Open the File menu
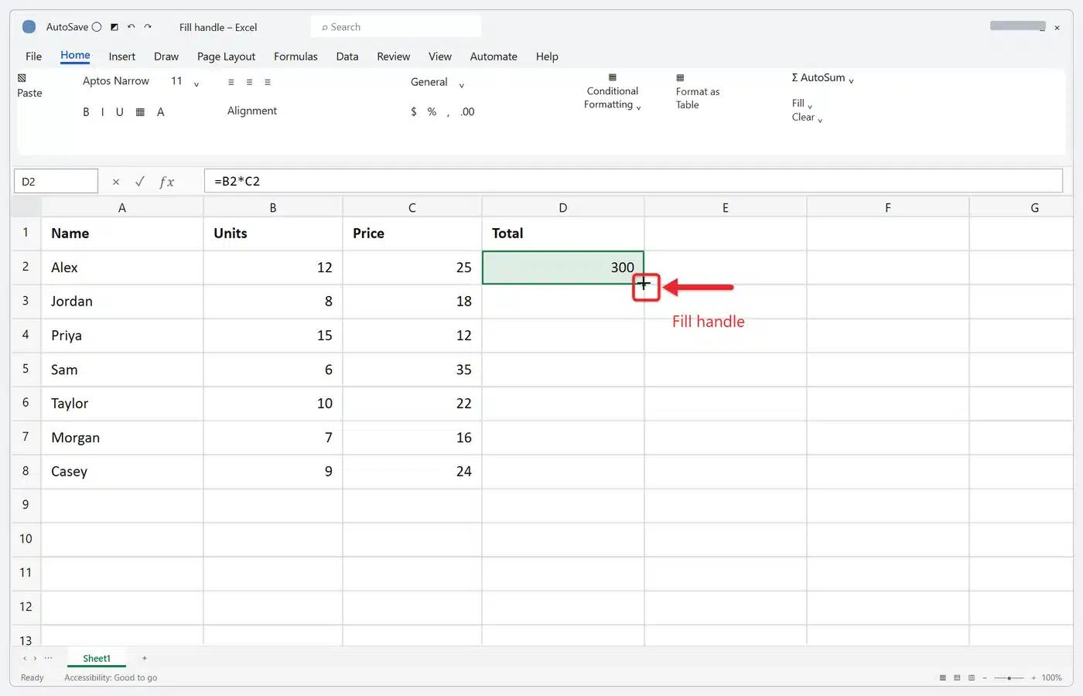Viewport: 1083px width, 696px height. point(34,56)
